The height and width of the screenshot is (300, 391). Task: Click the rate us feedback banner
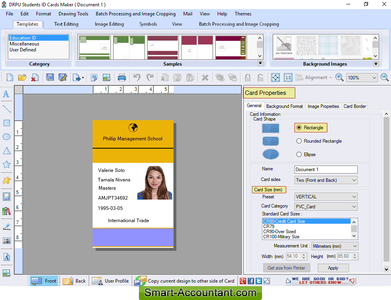pyautogui.click(x=320, y=281)
